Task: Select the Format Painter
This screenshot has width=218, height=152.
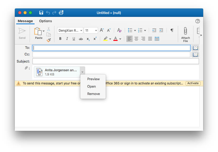Action: click(x=49, y=40)
